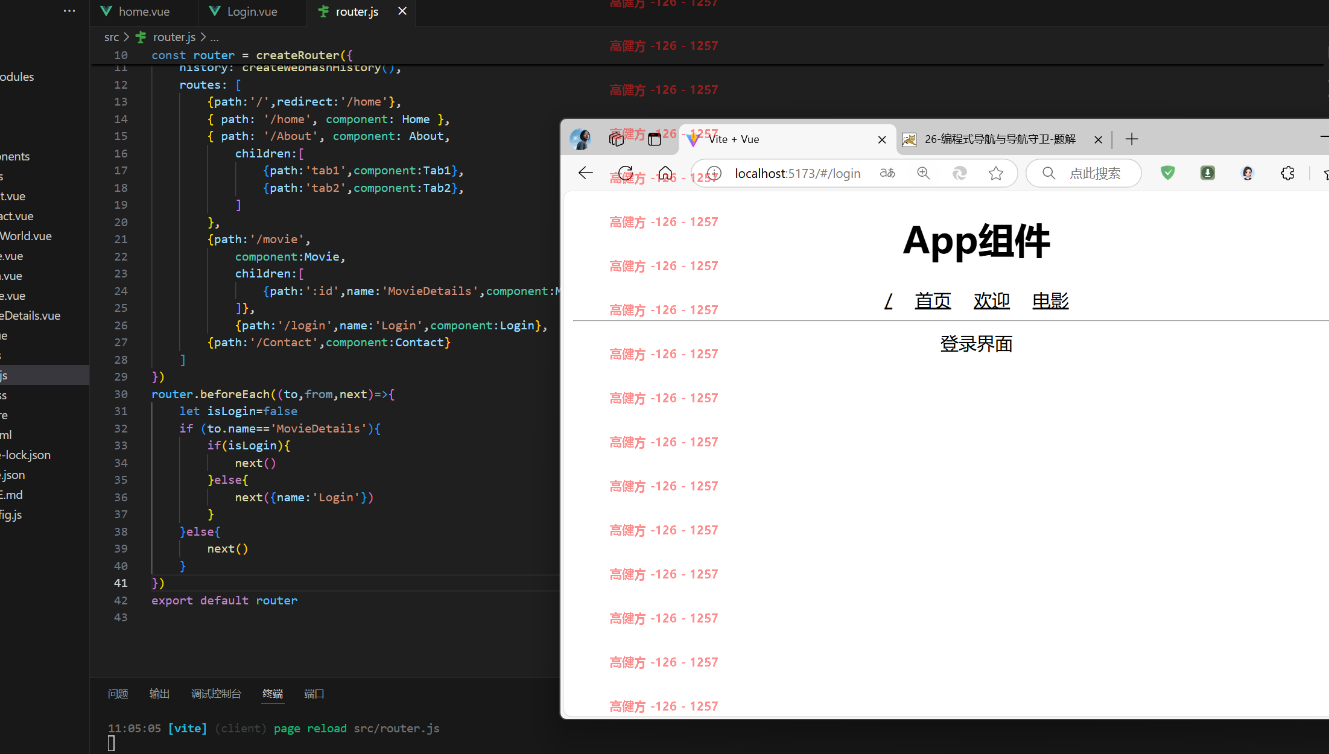Click the browser refresh button

tap(626, 173)
